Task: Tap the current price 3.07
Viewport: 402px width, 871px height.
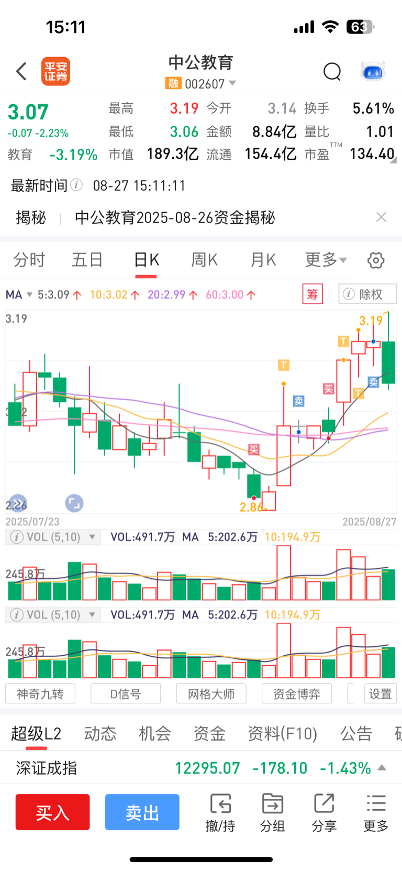Action: click(x=28, y=112)
